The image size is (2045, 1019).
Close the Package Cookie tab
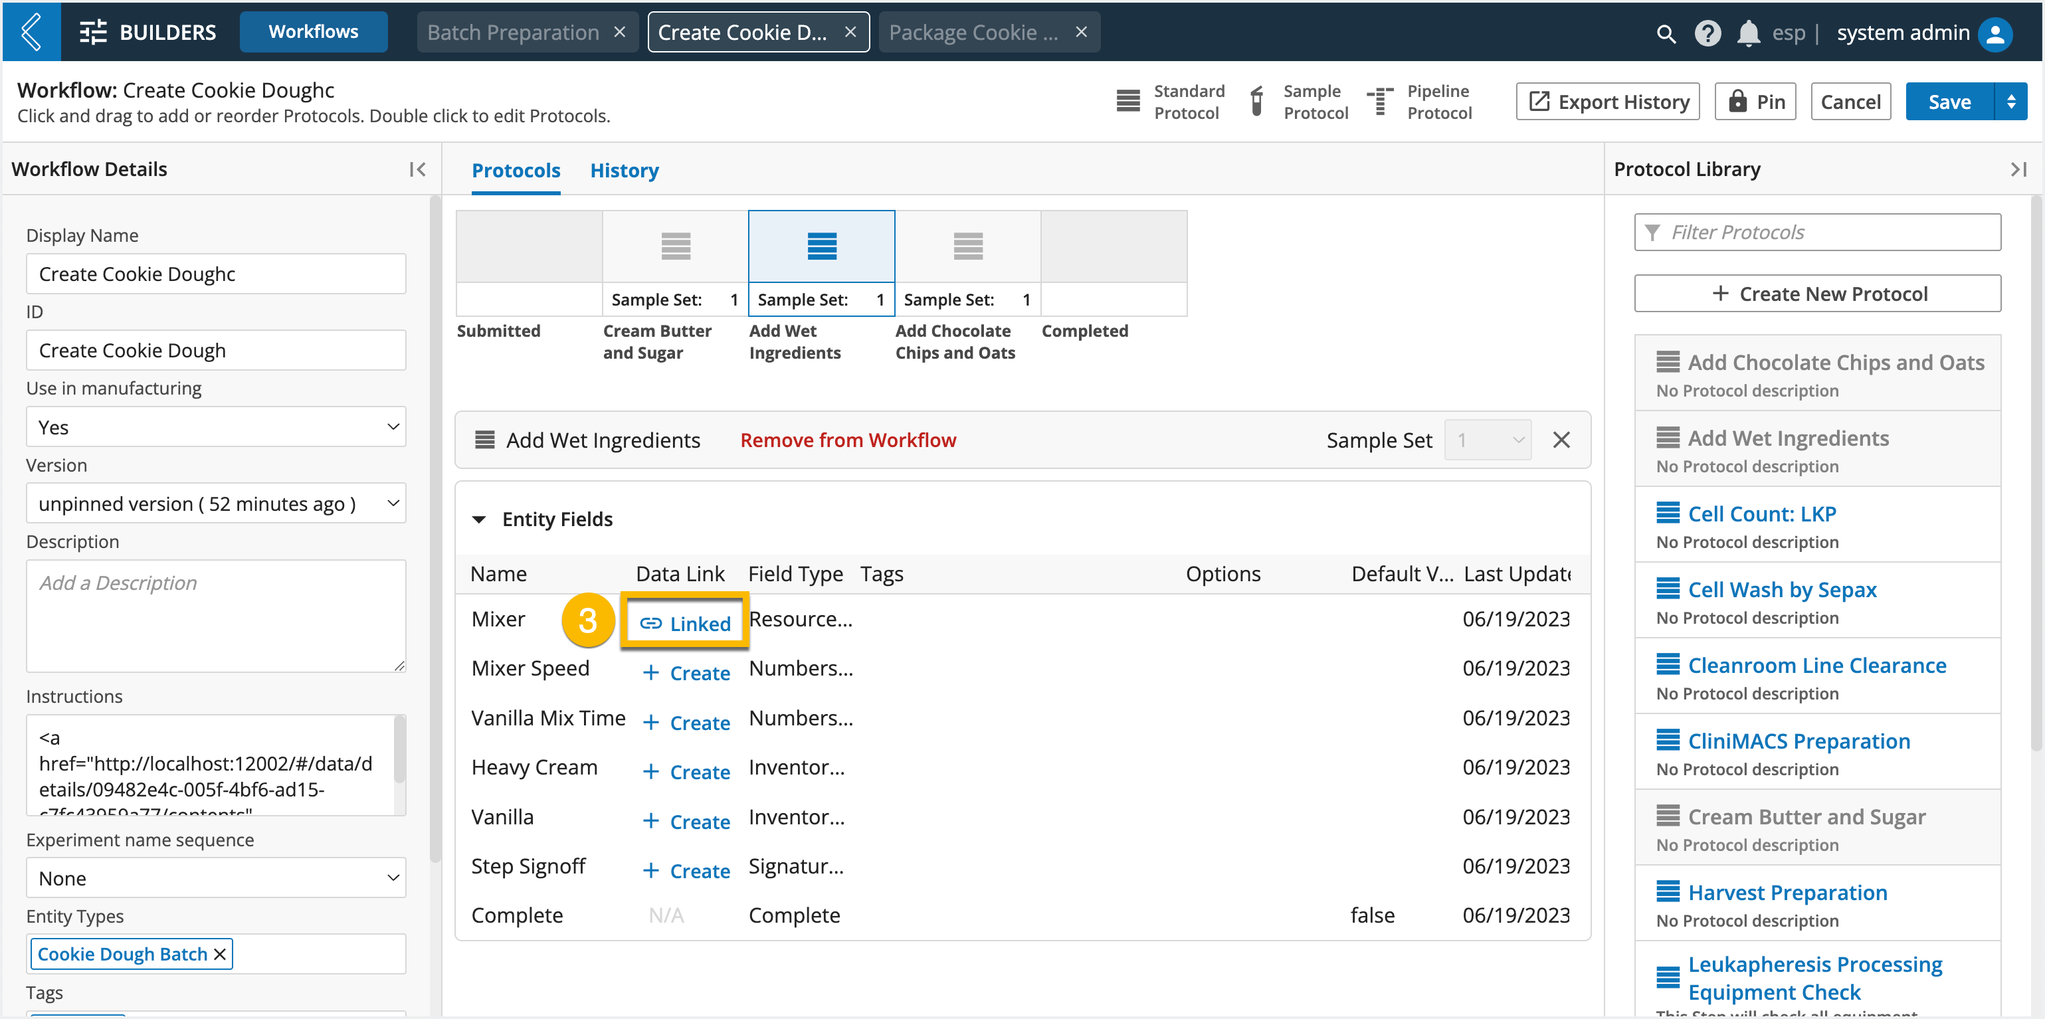1081,32
